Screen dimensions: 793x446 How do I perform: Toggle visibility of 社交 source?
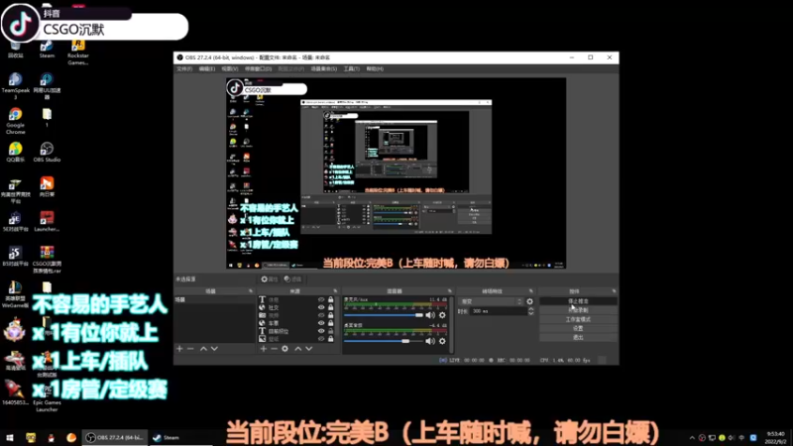[x=321, y=307]
